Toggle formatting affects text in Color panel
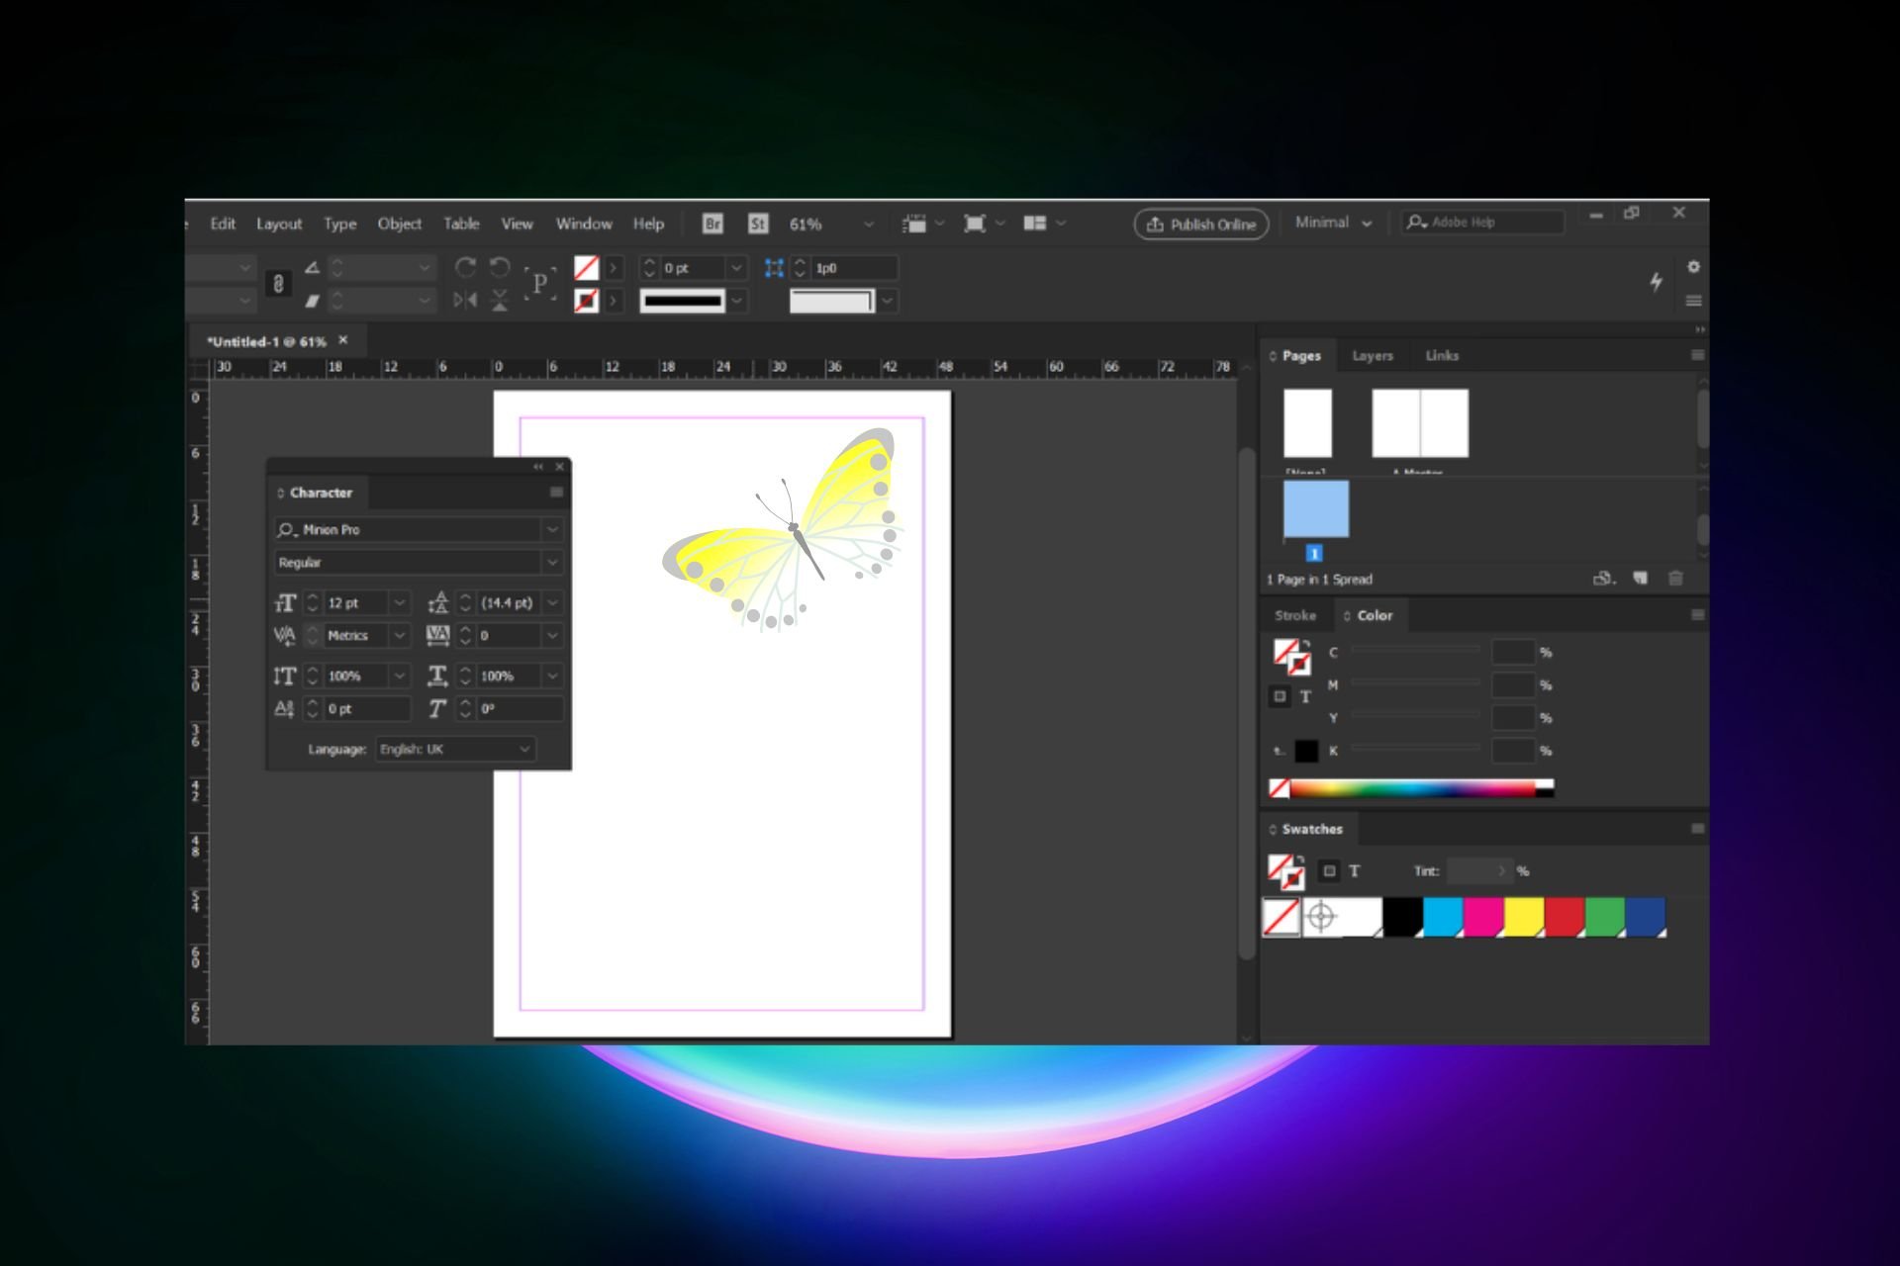This screenshot has width=1900, height=1266. (x=1306, y=696)
